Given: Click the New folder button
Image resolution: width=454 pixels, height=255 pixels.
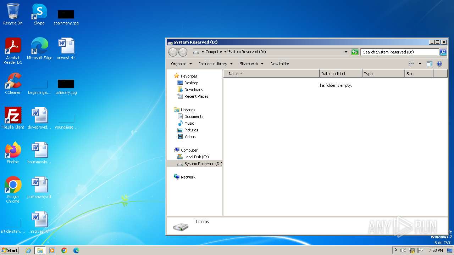Looking at the screenshot, I should (x=280, y=64).
